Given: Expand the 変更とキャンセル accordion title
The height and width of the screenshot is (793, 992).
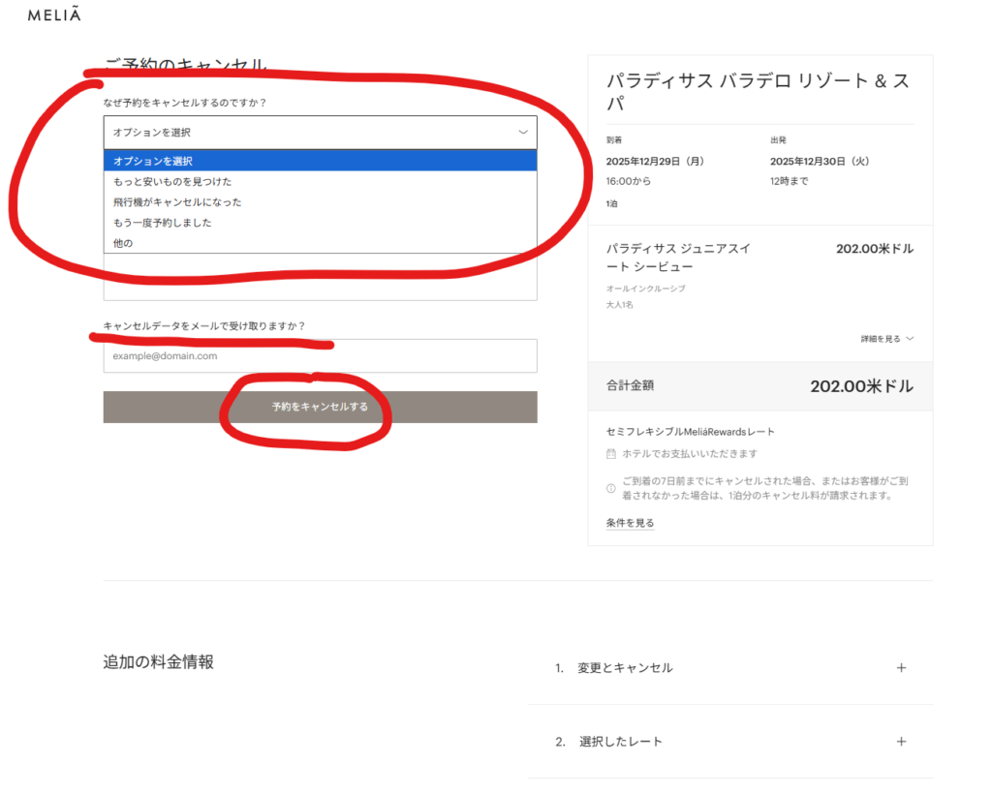Looking at the screenshot, I should coord(625,668).
